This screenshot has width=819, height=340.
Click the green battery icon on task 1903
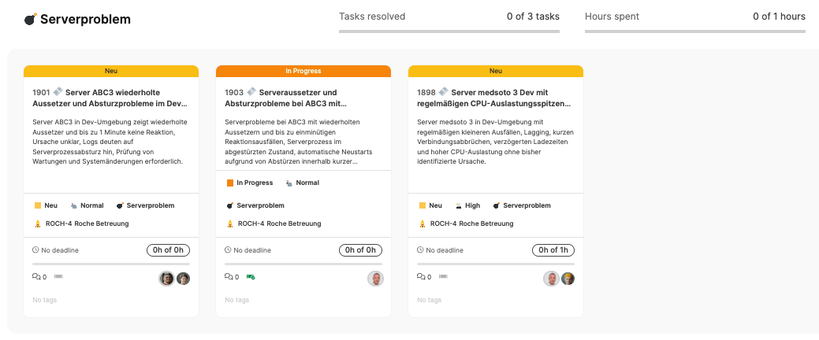pyautogui.click(x=251, y=277)
